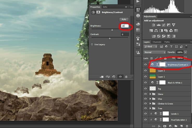Filter layers by type layers icon

point(171,46)
